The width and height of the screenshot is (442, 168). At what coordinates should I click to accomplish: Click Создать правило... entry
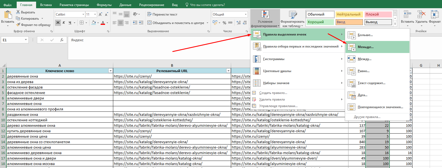(298, 93)
